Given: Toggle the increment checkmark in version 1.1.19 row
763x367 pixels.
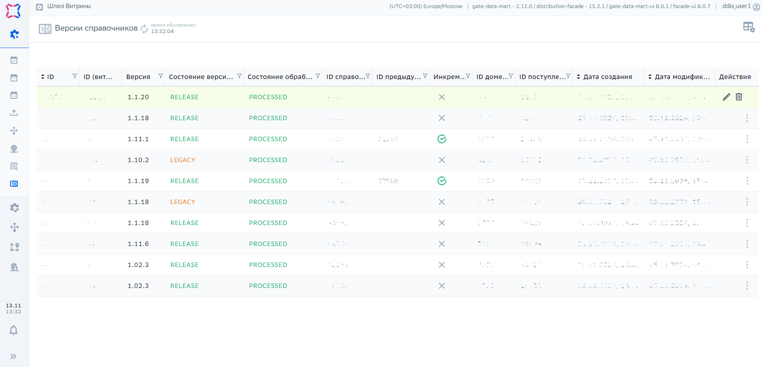Looking at the screenshot, I should (x=442, y=181).
